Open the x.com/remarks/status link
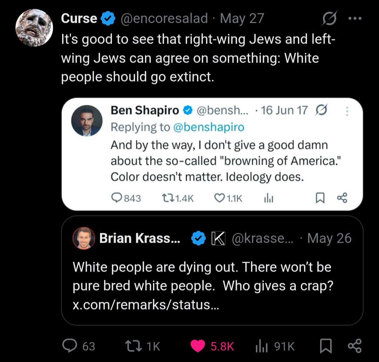This screenshot has height=362, width=379. point(146,305)
